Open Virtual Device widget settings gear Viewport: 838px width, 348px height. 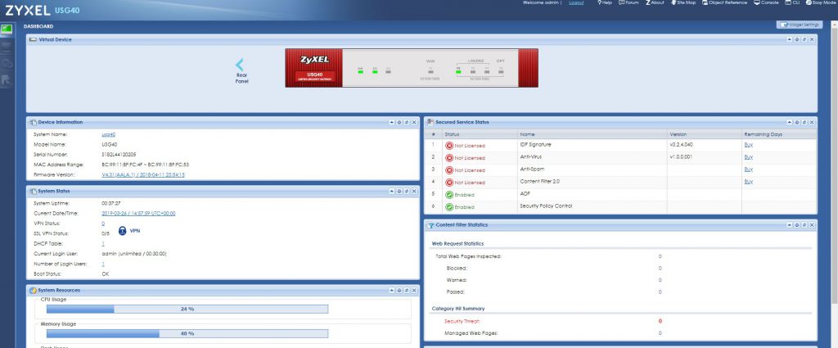tap(797, 39)
